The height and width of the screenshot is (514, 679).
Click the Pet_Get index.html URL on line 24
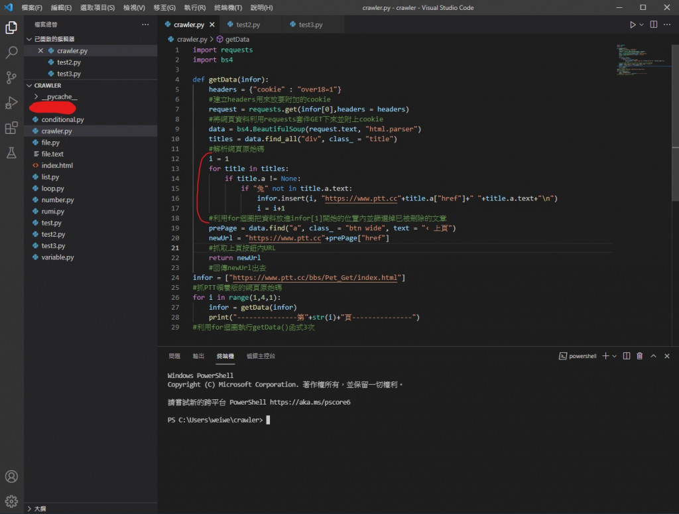(x=315, y=278)
